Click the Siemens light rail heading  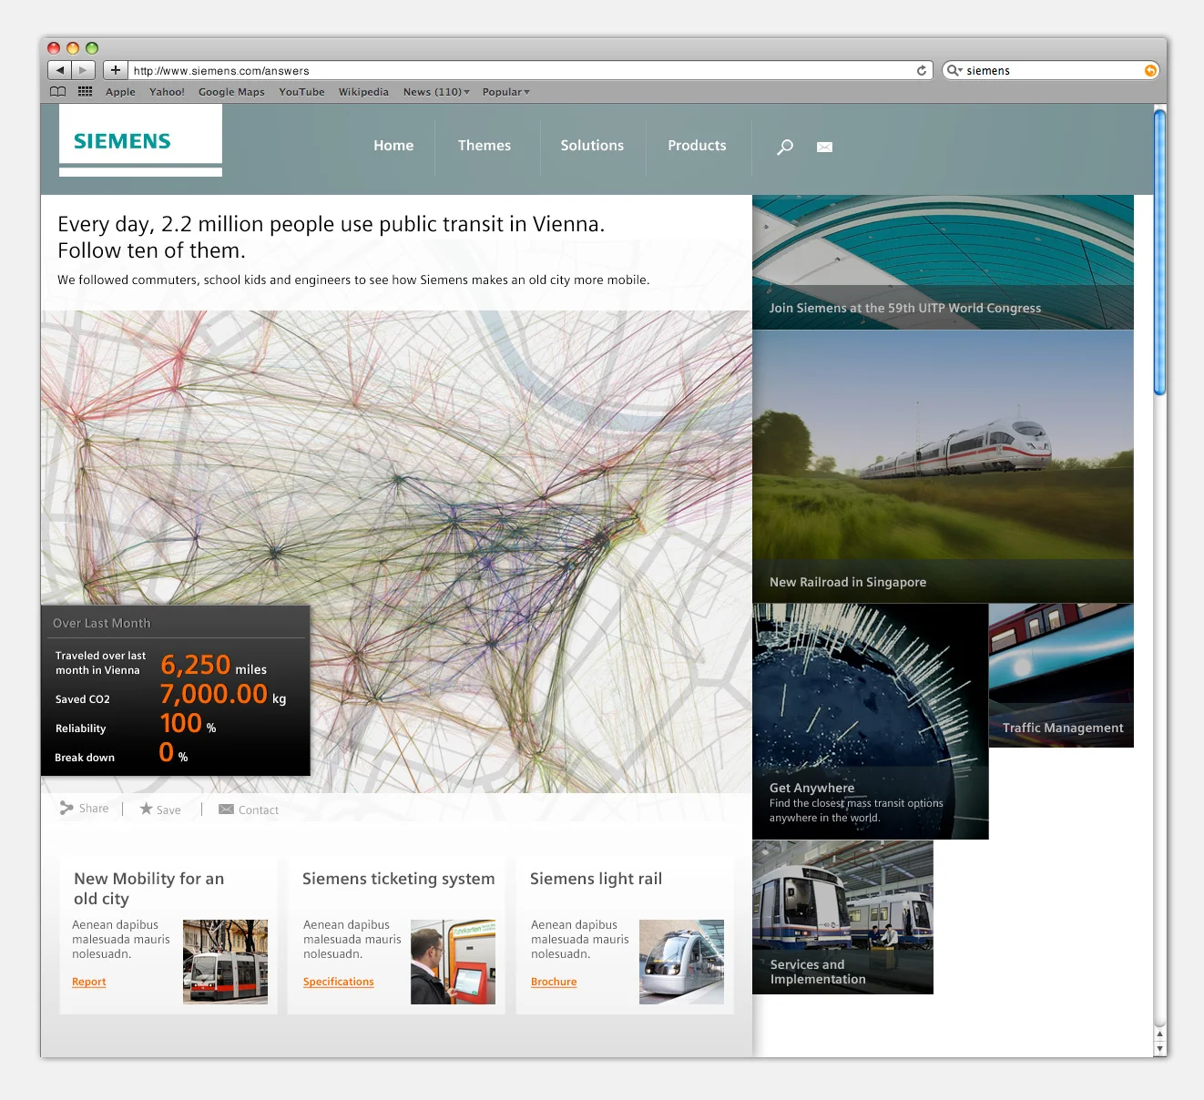pos(596,879)
